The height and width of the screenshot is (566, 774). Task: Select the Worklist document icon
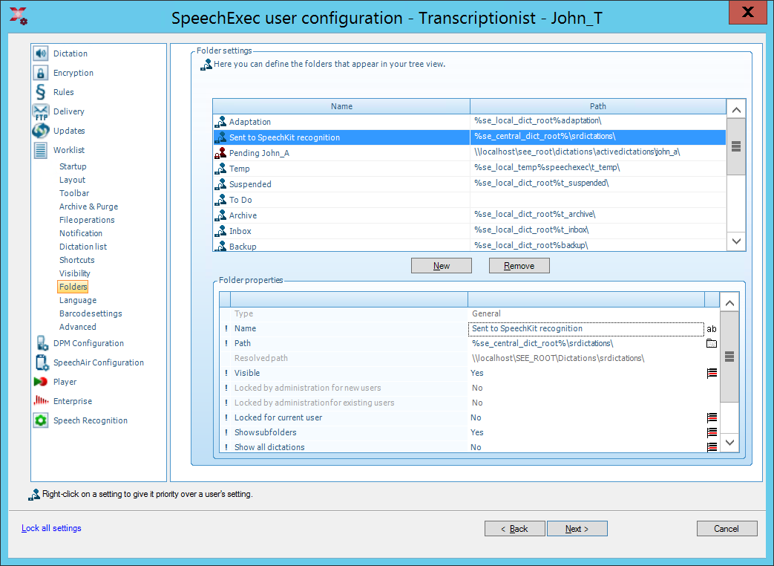(x=41, y=149)
